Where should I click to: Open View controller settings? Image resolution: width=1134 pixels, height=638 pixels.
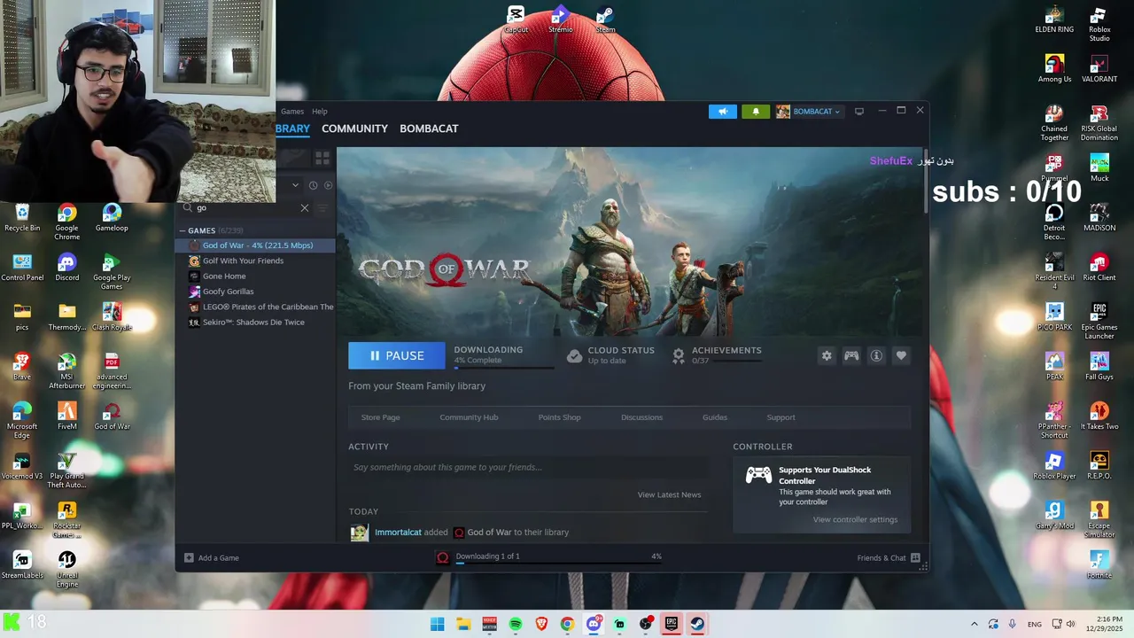(855, 519)
